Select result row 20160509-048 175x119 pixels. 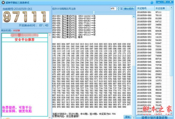coord(153,53)
